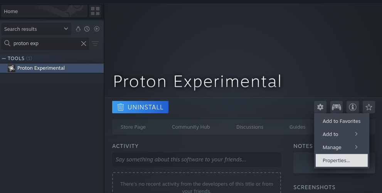Open the Community Hub link
Viewport: 382px width, 193px height.
coord(190,127)
